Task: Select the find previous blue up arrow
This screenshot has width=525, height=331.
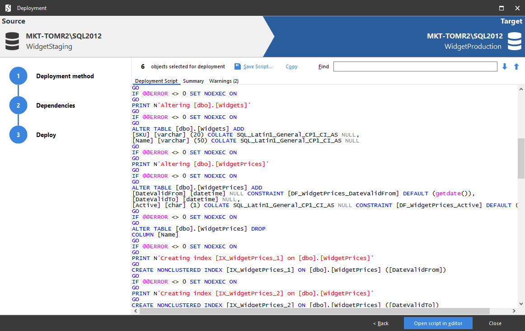Action: tap(516, 66)
